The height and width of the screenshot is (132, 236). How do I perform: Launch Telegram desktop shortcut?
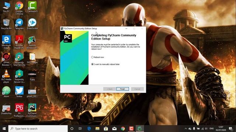(x=19, y=24)
